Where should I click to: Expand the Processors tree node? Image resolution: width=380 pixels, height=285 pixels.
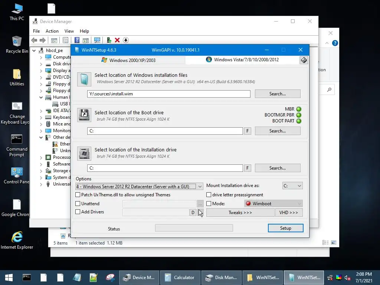pyautogui.click(x=41, y=157)
